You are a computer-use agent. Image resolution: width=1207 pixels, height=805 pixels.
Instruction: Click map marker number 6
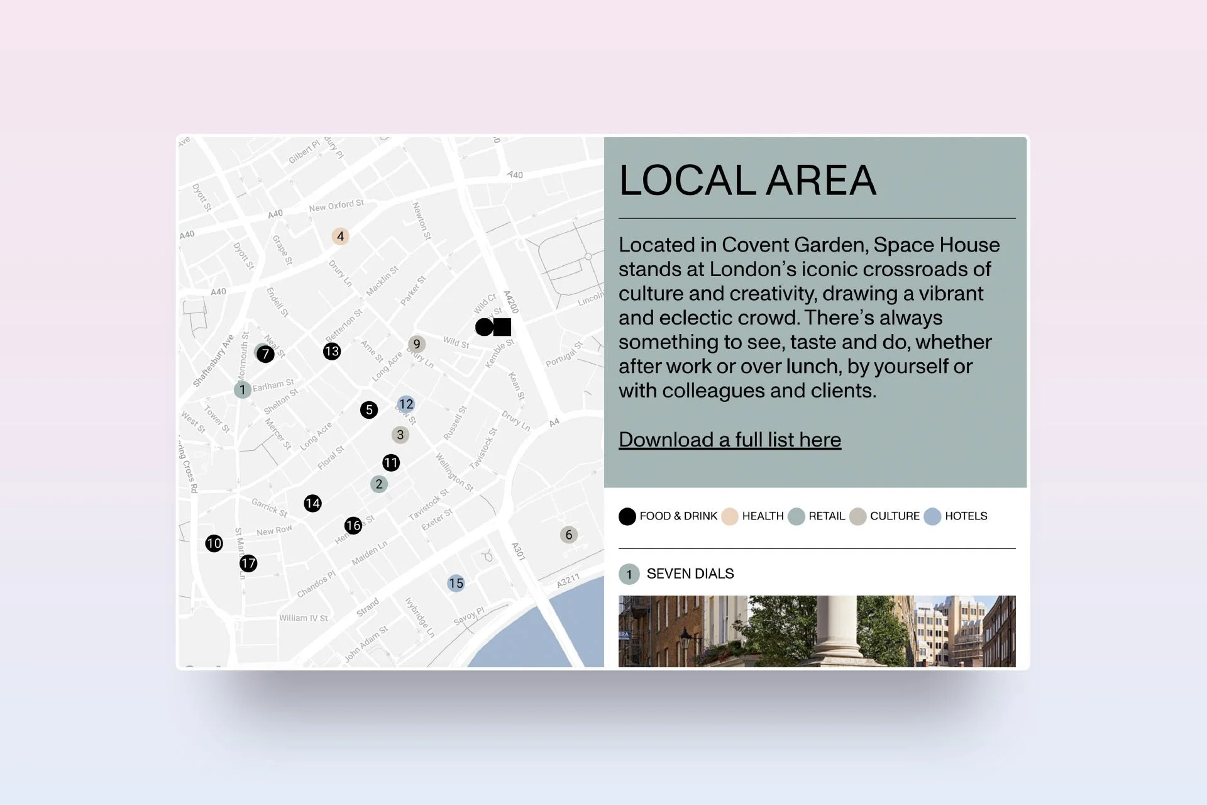[x=569, y=535]
